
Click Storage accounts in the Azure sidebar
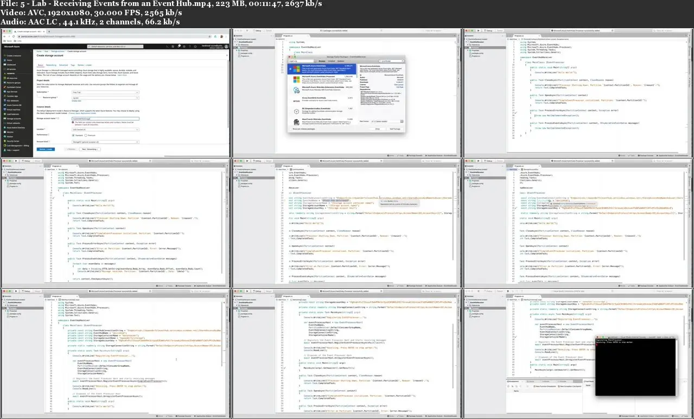point(12,119)
